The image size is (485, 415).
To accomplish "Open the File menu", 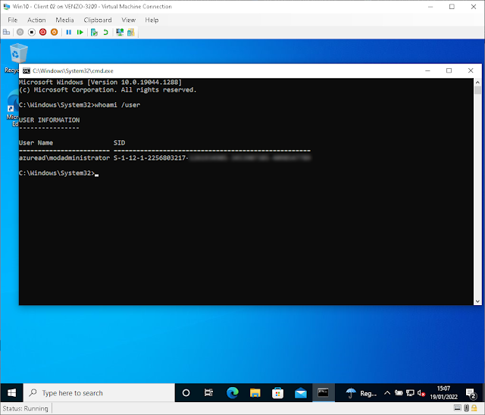I will (x=12, y=20).
